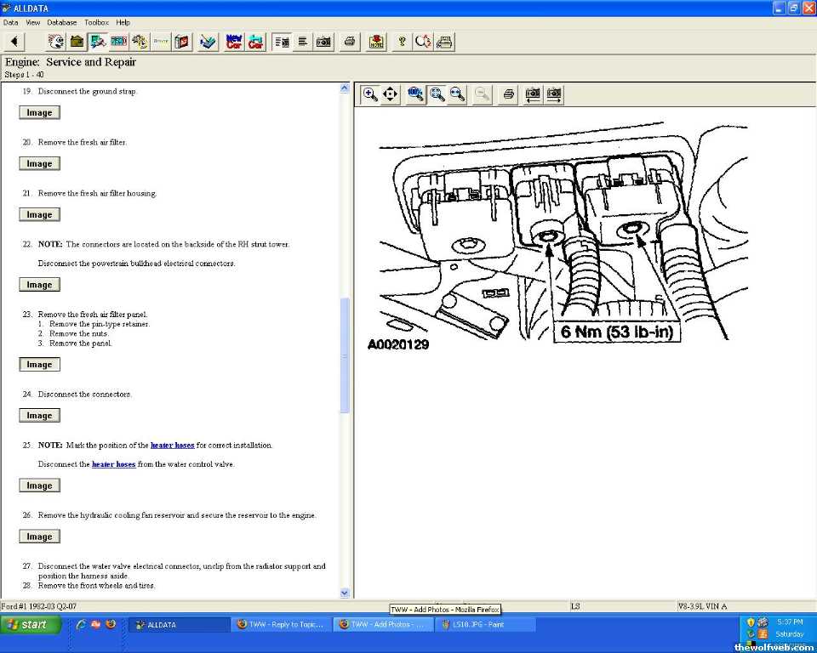Go to the previous image with camera arrow

pyautogui.click(x=533, y=94)
